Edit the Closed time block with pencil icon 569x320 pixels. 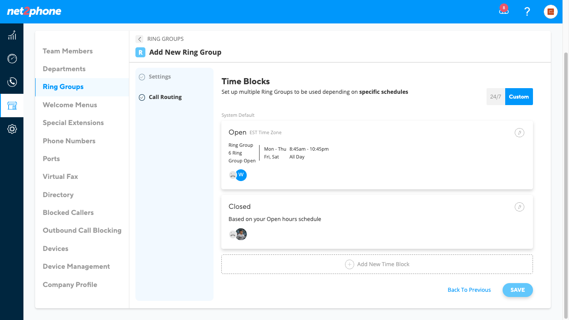coord(519,207)
